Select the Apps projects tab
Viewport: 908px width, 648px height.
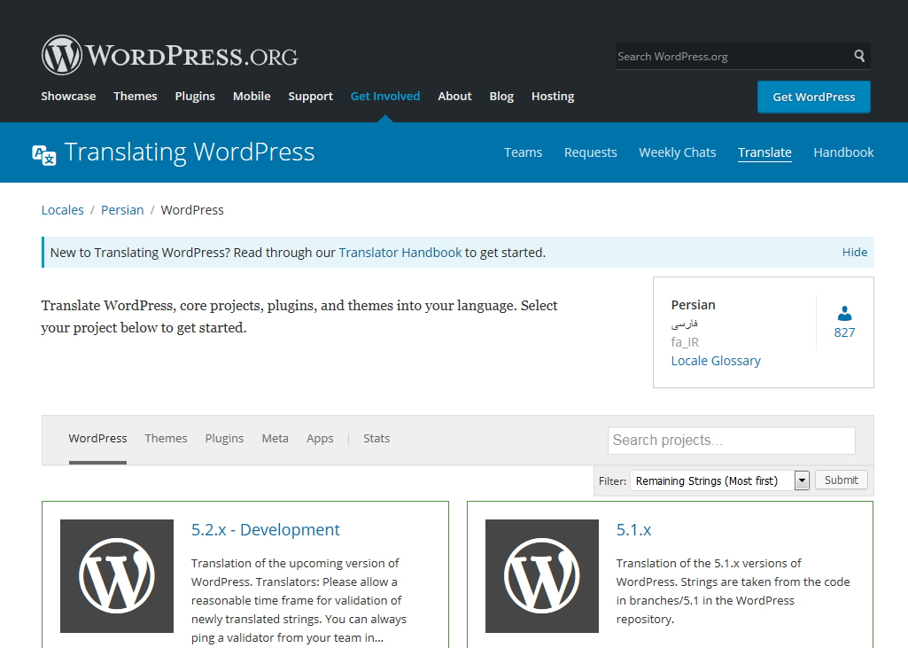[320, 439]
